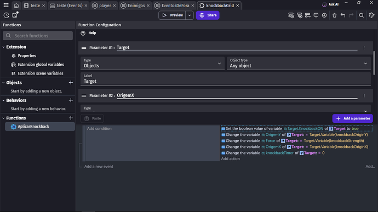Close the Enimigos tab
The width and height of the screenshot is (378, 212).
coord(148,5)
